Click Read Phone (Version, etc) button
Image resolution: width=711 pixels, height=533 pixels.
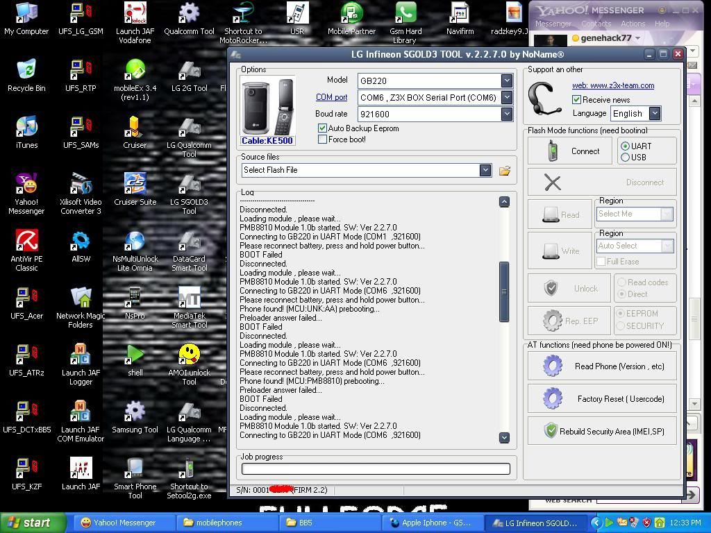pyautogui.click(x=602, y=366)
